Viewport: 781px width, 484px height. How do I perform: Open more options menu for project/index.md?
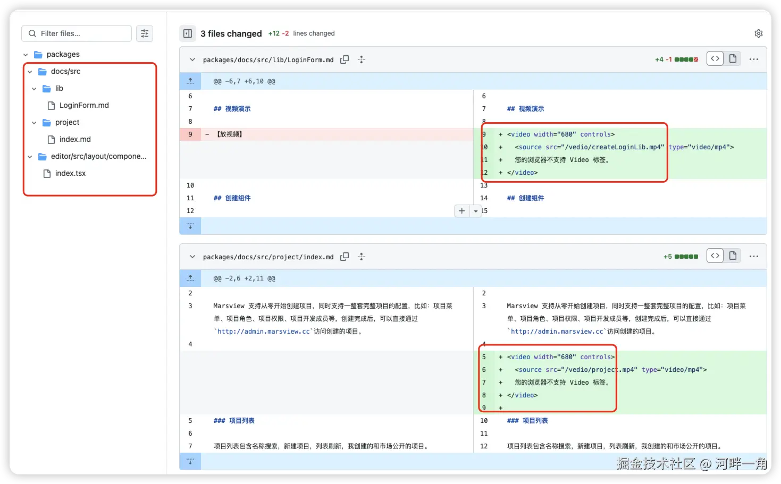(x=754, y=257)
